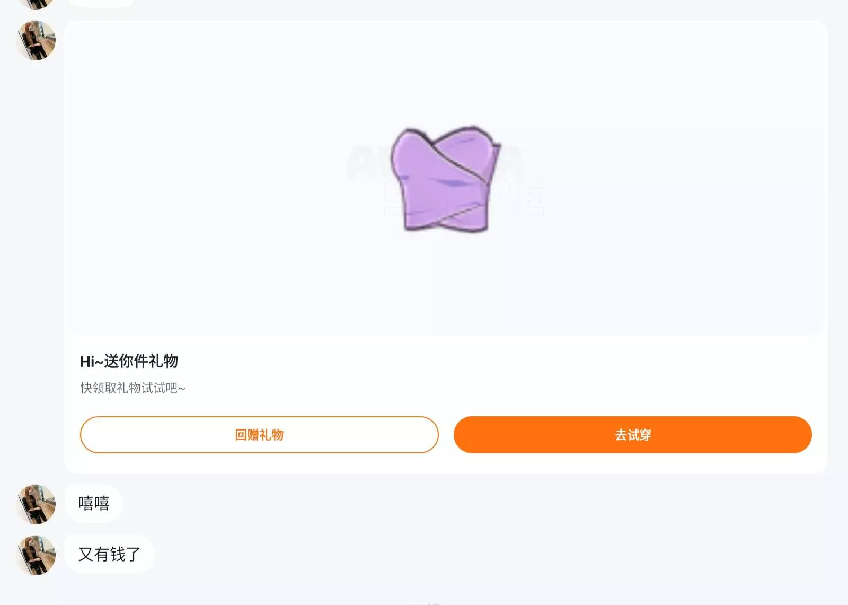Try on the gifted outfit with 去试穿
Screen dimensions: 848x605
point(632,435)
